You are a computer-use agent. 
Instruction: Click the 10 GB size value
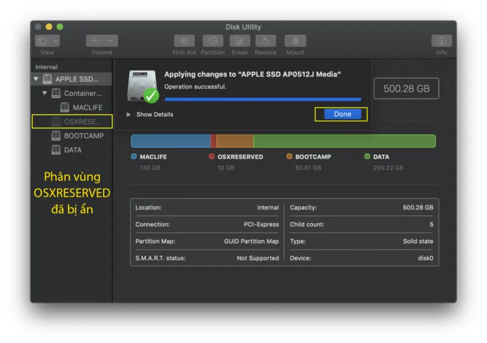(x=226, y=168)
